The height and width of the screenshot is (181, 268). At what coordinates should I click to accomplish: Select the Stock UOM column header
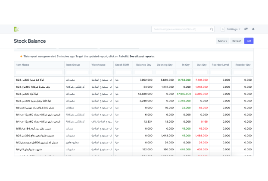click(122, 64)
